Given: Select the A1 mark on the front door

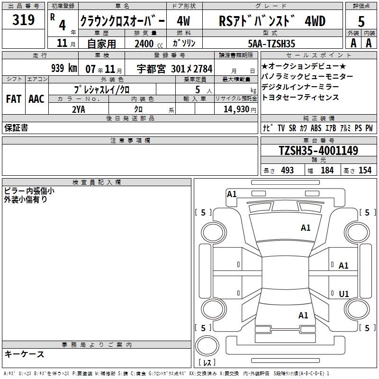Looking at the screenshot, I should pos(343,266).
